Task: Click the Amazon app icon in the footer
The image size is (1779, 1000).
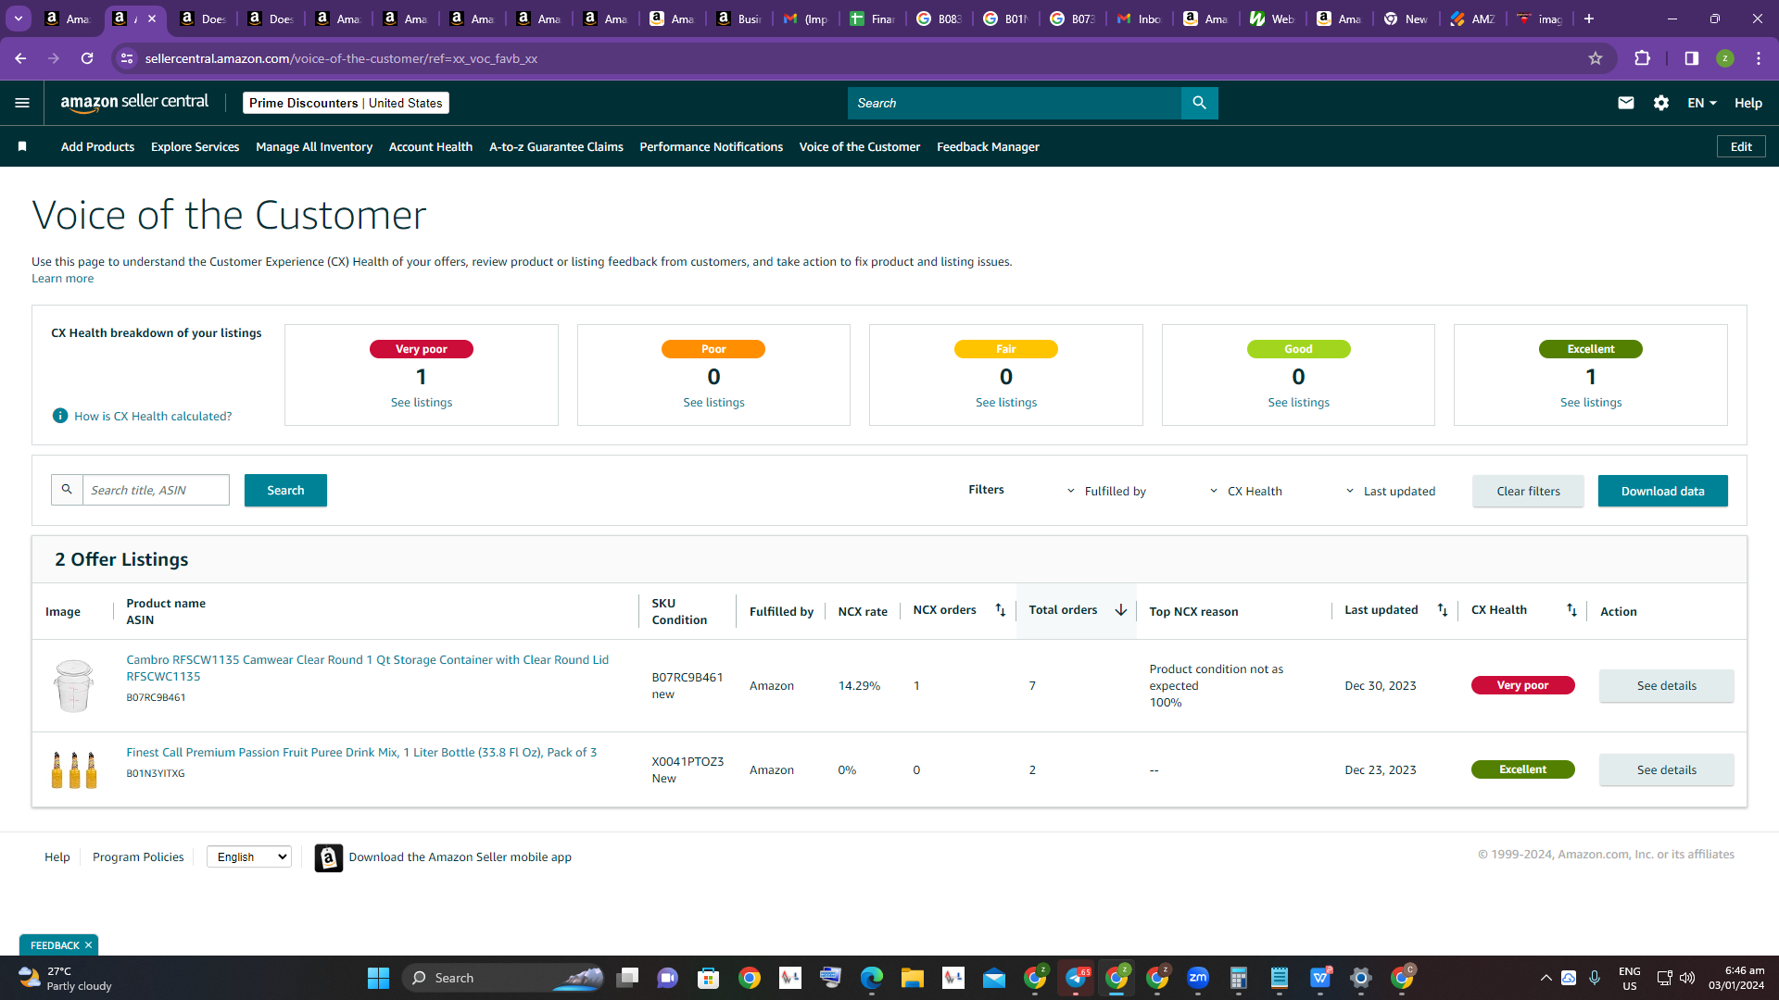Action: (x=328, y=857)
